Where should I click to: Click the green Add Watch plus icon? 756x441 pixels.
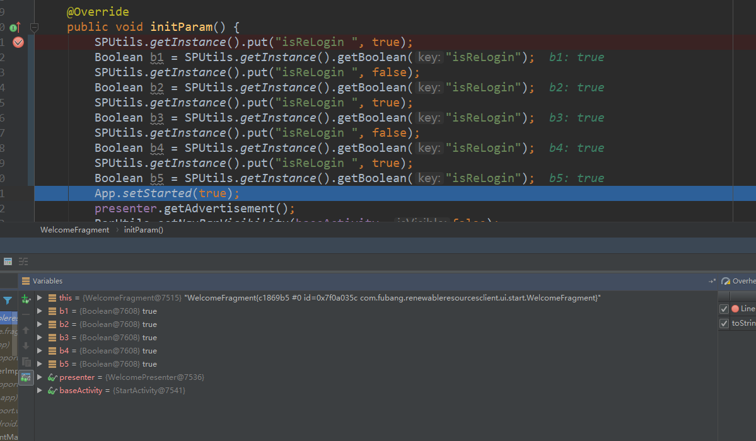[x=25, y=299]
